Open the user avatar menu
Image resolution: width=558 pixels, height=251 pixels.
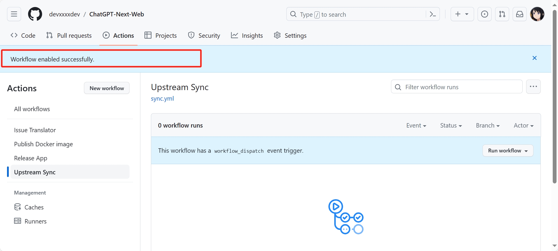(537, 14)
